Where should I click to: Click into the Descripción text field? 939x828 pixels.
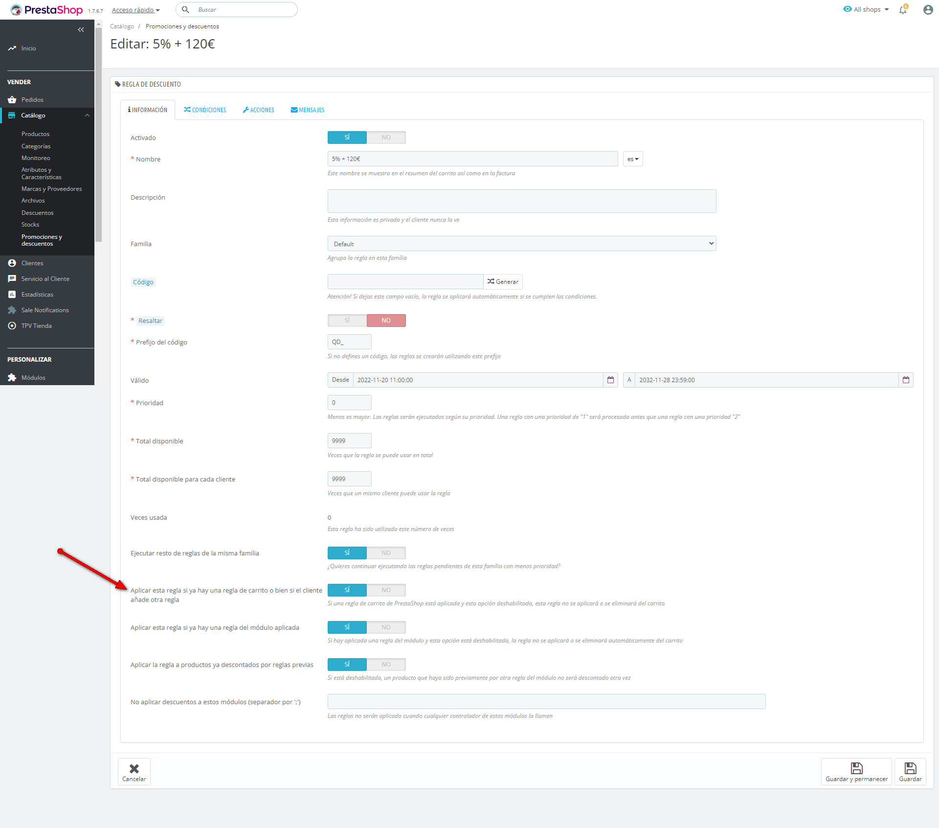(x=521, y=201)
